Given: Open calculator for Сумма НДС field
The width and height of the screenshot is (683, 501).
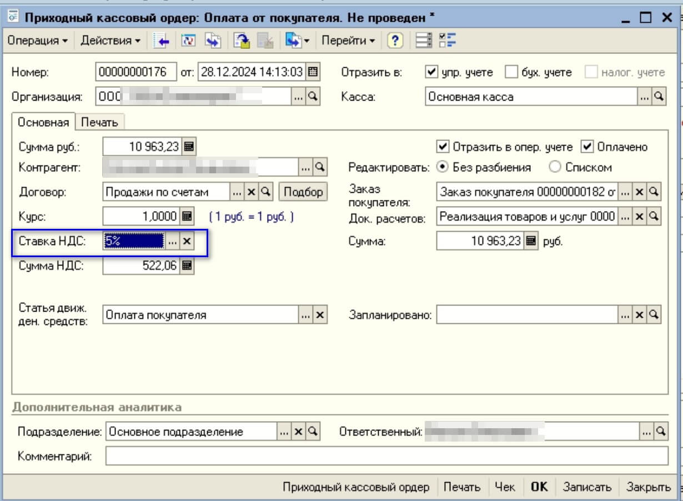Looking at the screenshot, I should coord(187,266).
